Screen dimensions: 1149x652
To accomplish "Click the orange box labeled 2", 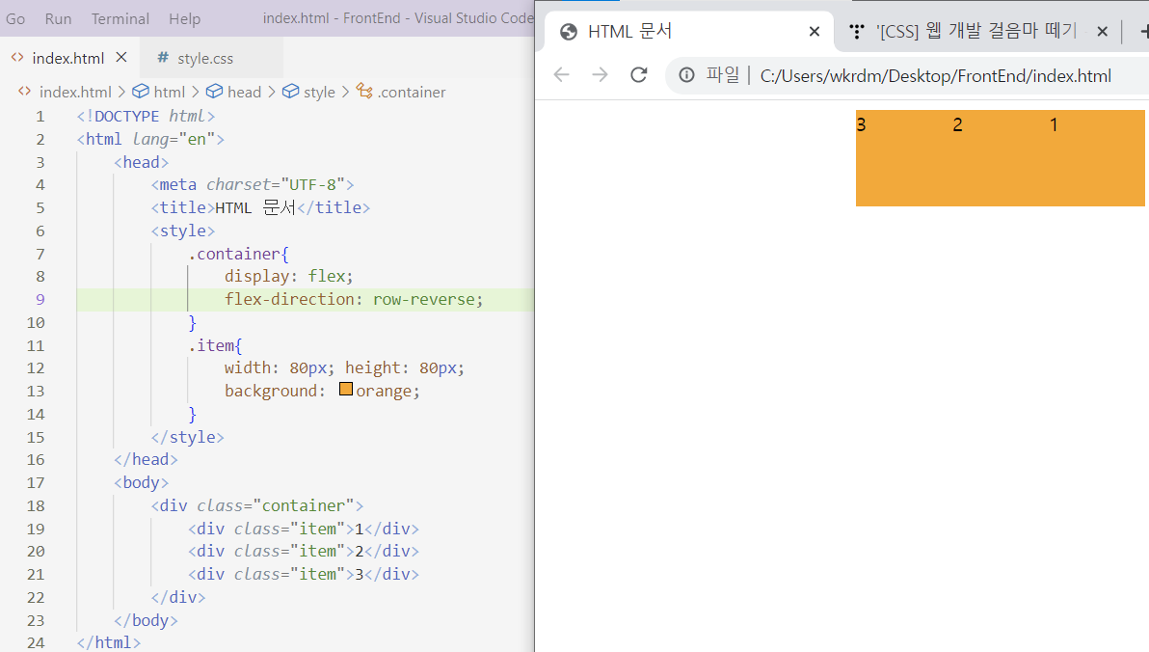I will point(1000,157).
